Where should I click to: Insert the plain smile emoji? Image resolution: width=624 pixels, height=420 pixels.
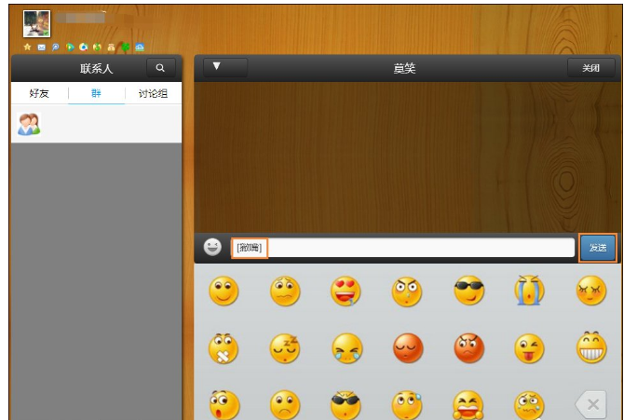224,291
